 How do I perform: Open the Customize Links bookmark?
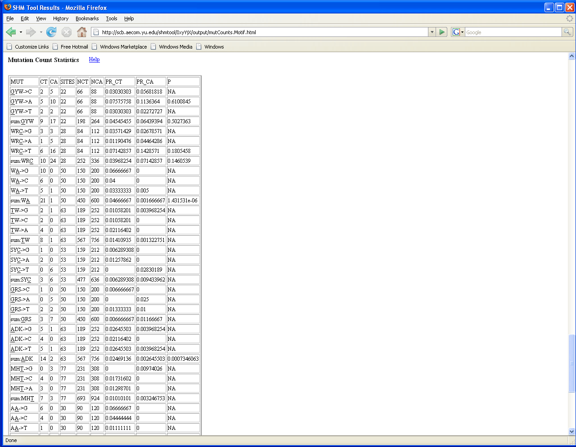pyautogui.click(x=31, y=47)
